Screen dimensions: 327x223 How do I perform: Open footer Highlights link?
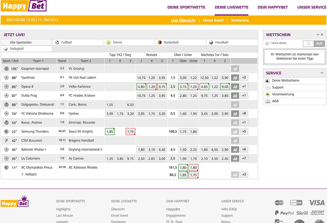pyautogui.click(x=63, y=209)
